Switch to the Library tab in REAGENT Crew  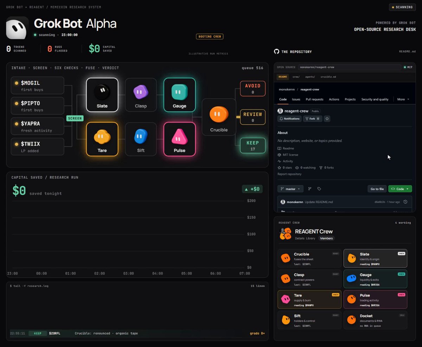(x=311, y=238)
